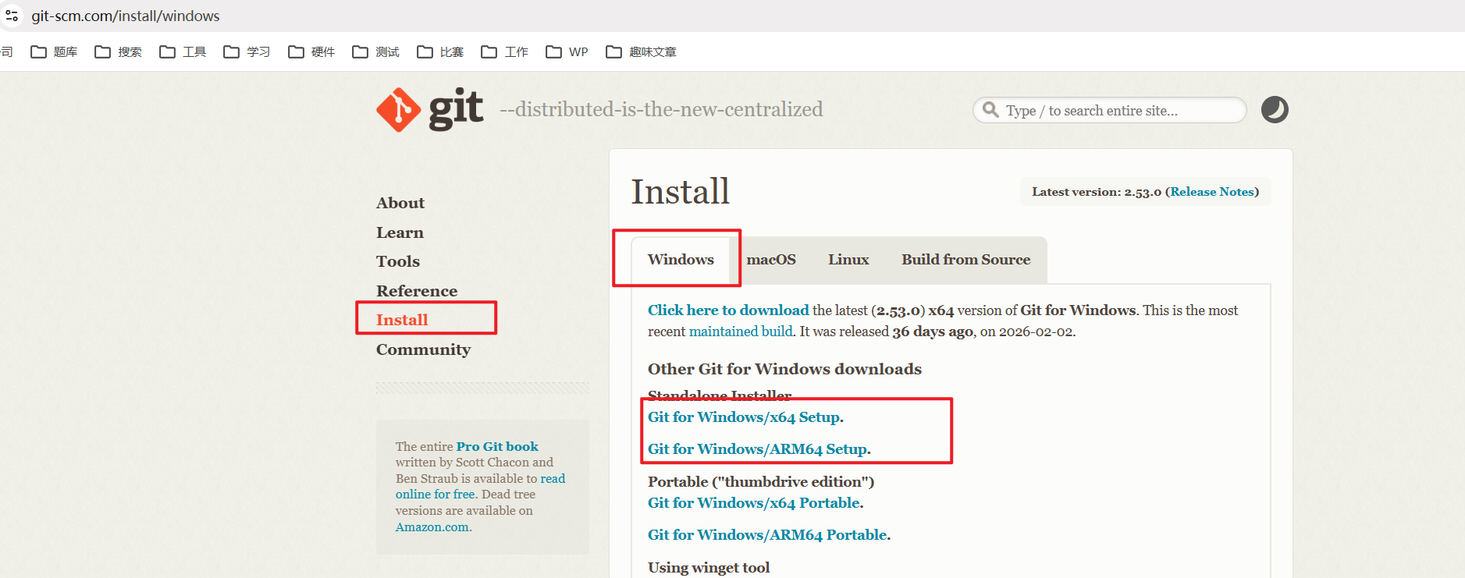Open the 工具 bookmark folder
1465x578 pixels.
183,52
